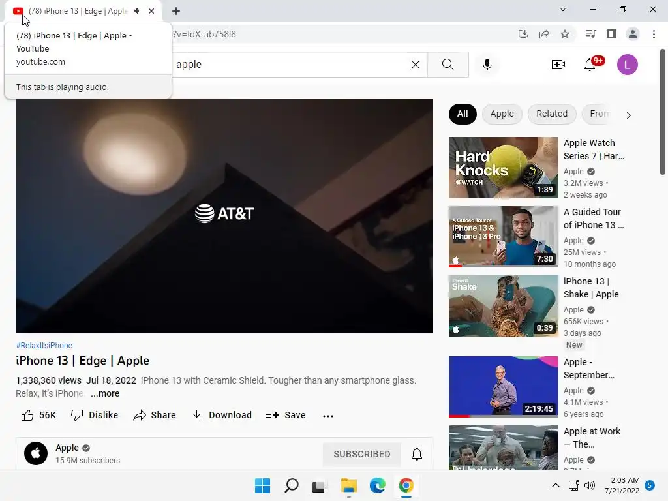Open Apple September event thumbnail
The image size is (668, 501).
503,387
